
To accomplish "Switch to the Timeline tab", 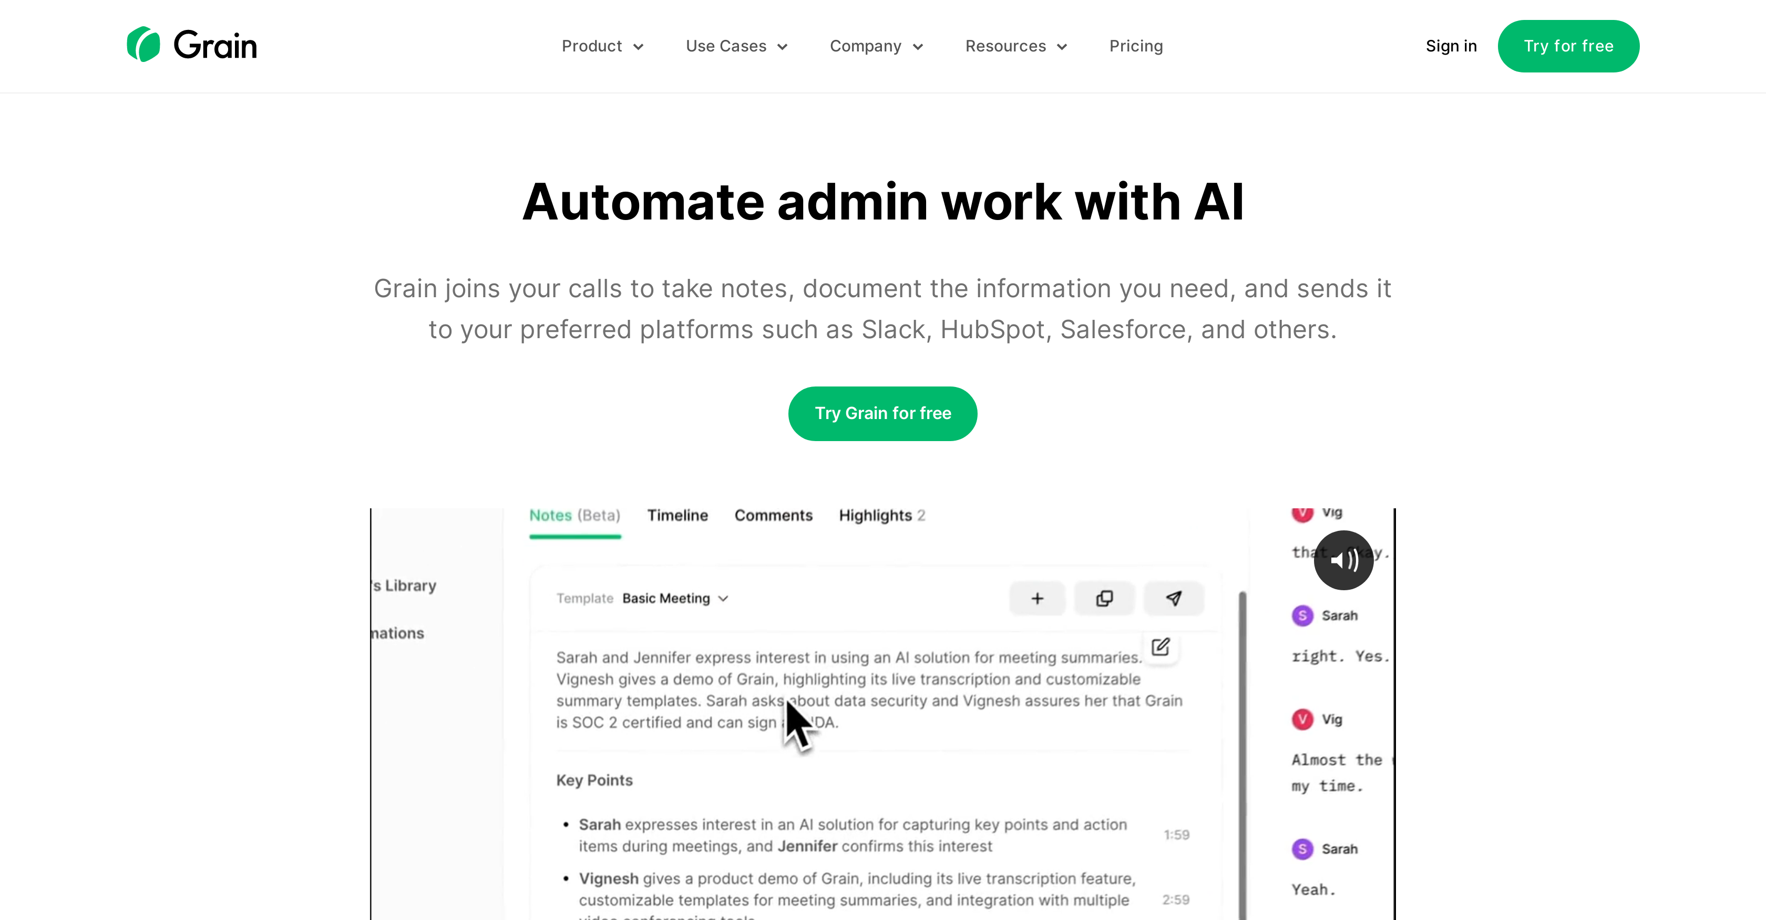I will pos(677,515).
